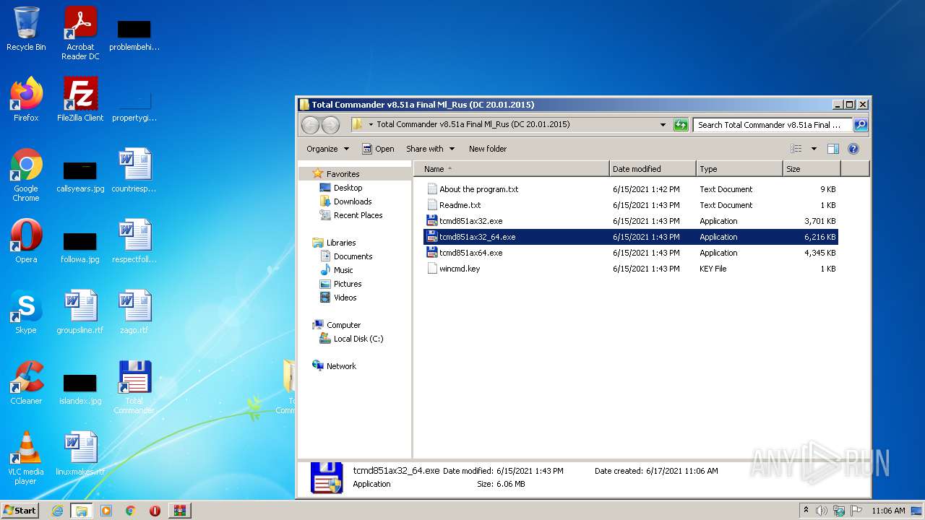Click the search magnifier icon

tap(860, 125)
